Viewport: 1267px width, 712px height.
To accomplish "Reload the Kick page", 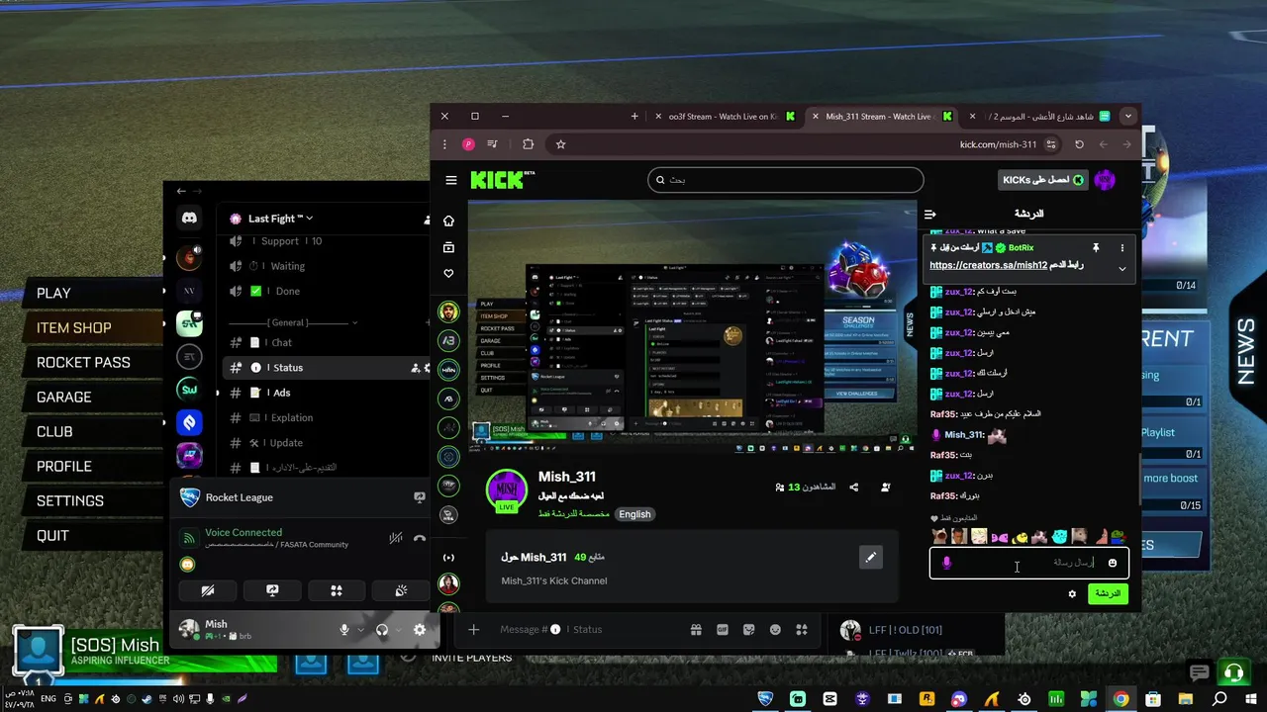I will tap(1079, 144).
